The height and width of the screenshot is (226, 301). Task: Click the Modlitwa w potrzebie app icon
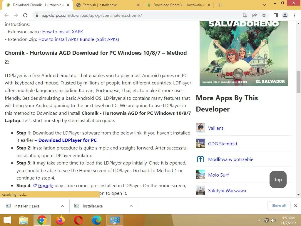[200, 159]
